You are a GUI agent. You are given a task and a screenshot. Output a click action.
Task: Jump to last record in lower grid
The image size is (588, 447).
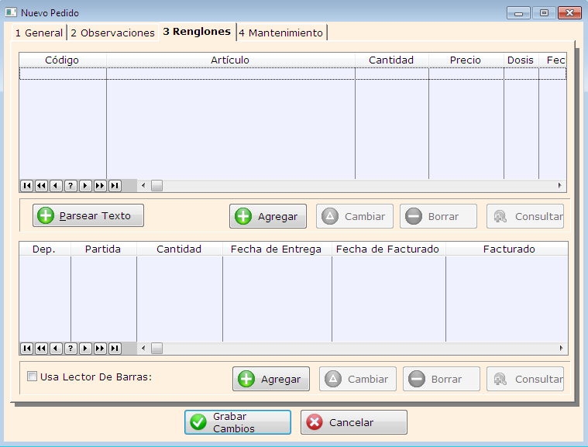click(115, 349)
